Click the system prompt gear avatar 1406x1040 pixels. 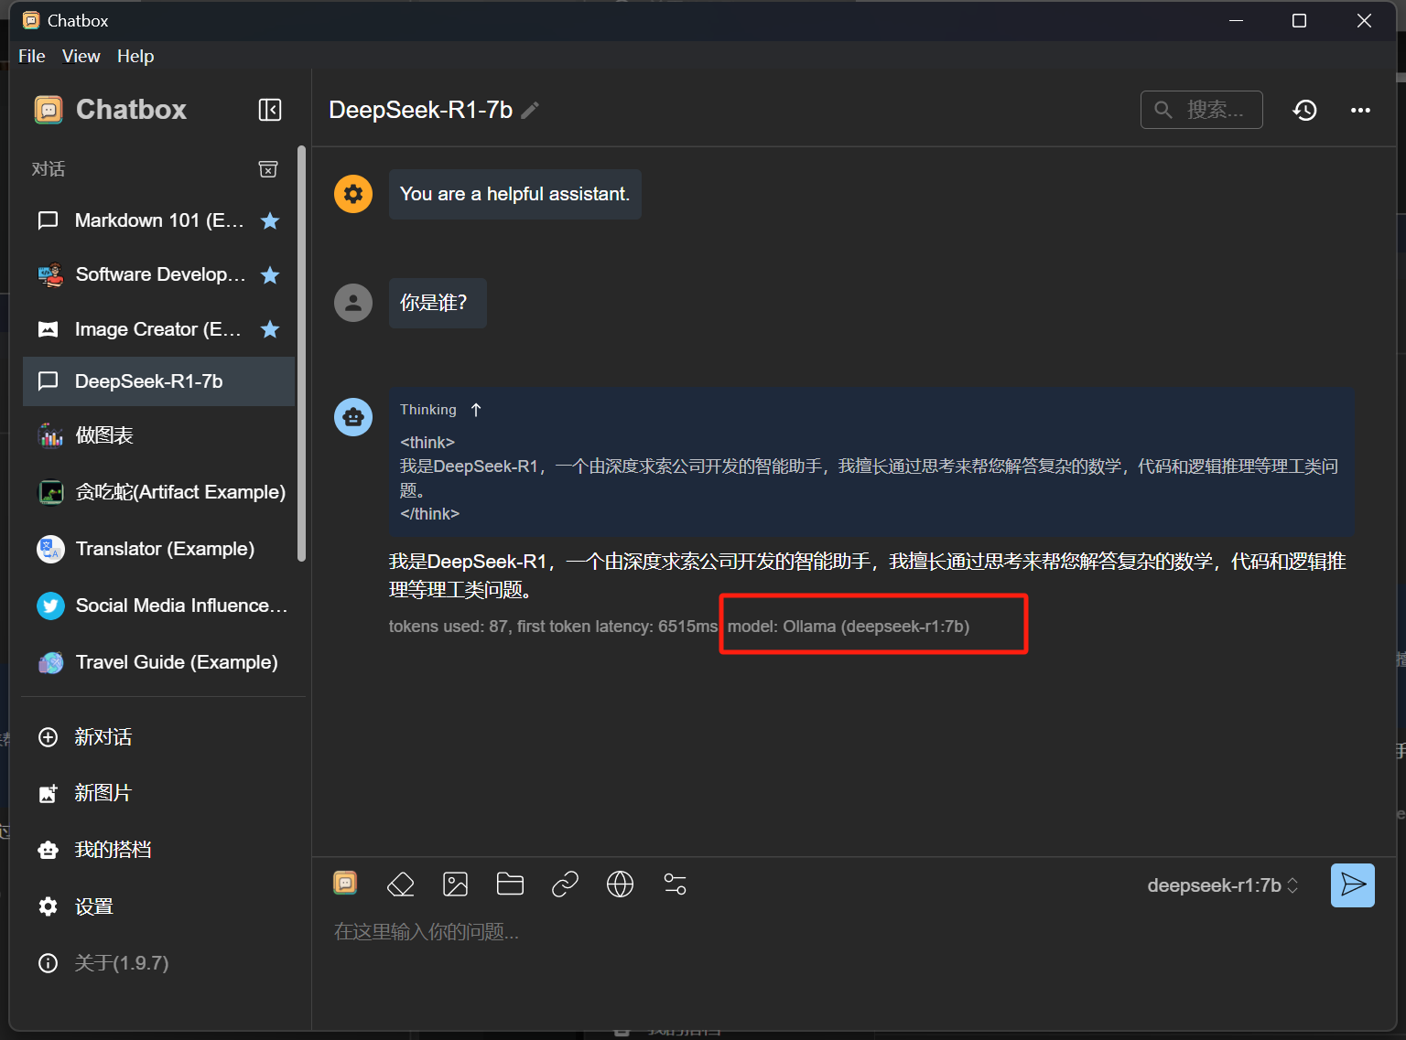(353, 194)
